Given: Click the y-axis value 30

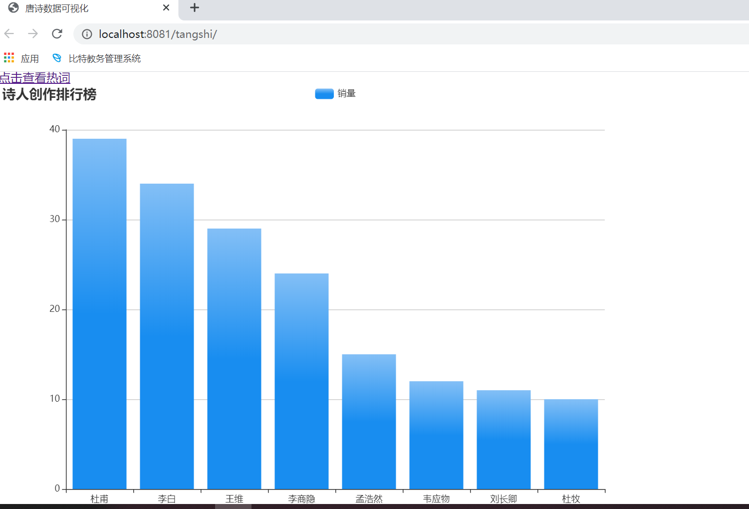Looking at the screenshot, I should 54,219.
